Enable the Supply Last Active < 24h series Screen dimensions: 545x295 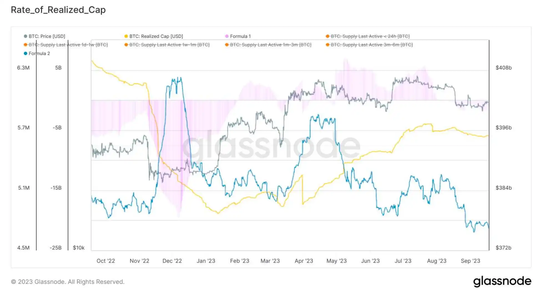click(370, 36)
